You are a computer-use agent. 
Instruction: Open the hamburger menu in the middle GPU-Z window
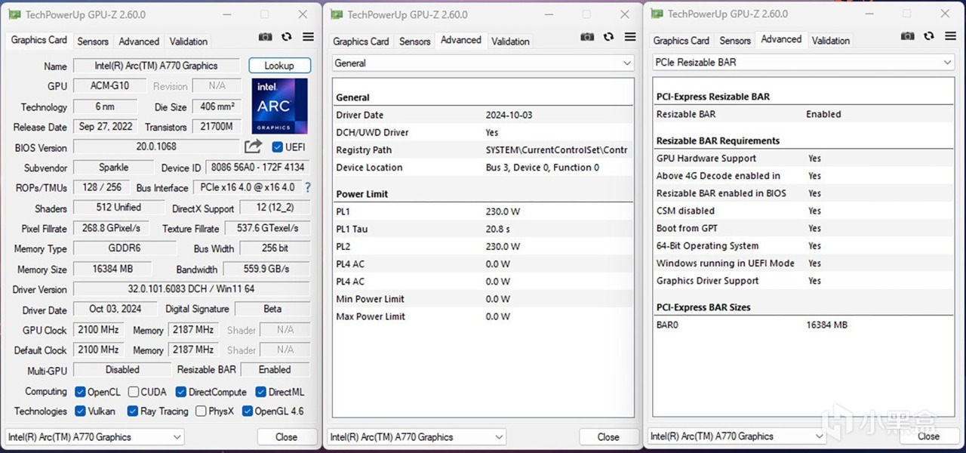(630, 37)
